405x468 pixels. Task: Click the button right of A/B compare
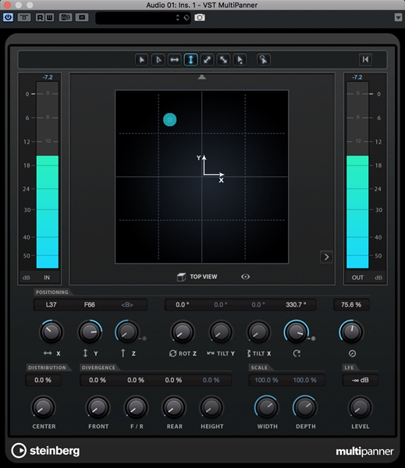pyautogui.click(x=82, y=17)
